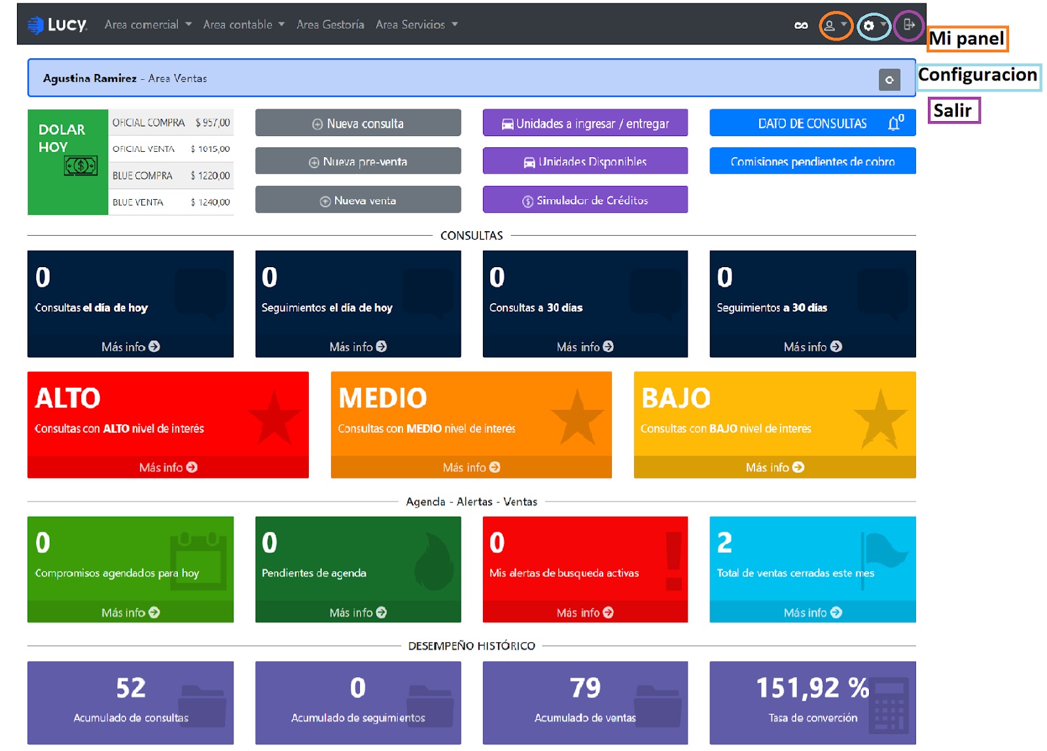Viewport: 1047px width, 751px height.
Task: Click the 2 total ventas cerradas number
Action: pyautogui.click(x=724, y=543)
